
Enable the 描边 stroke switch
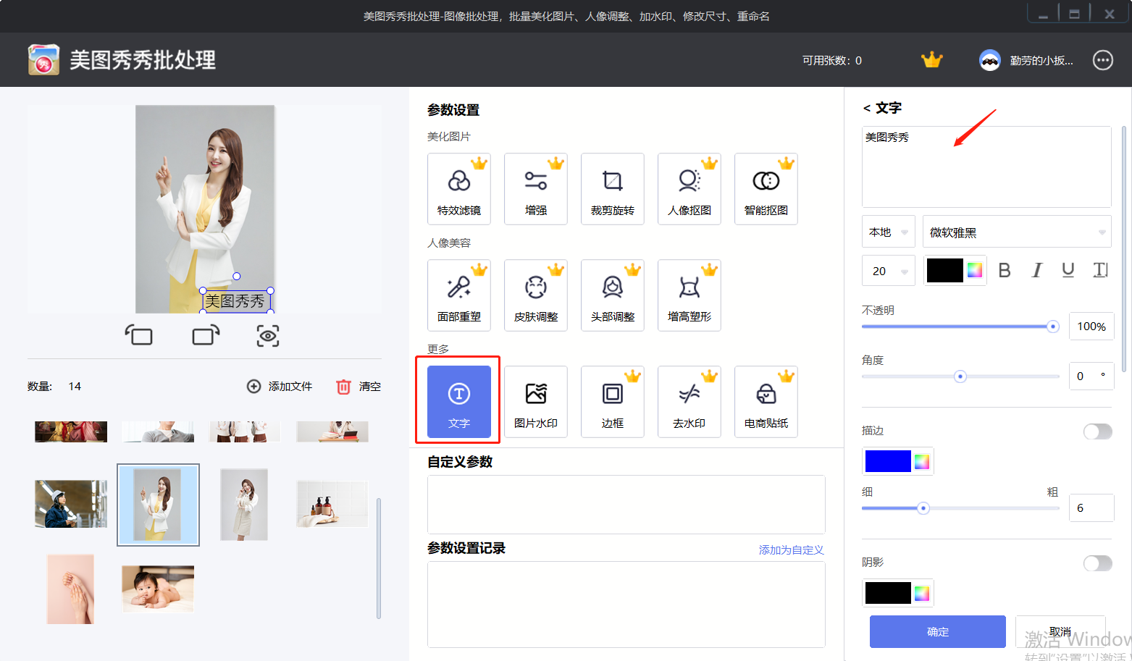pyautogui.click(x=1097, y=431)
